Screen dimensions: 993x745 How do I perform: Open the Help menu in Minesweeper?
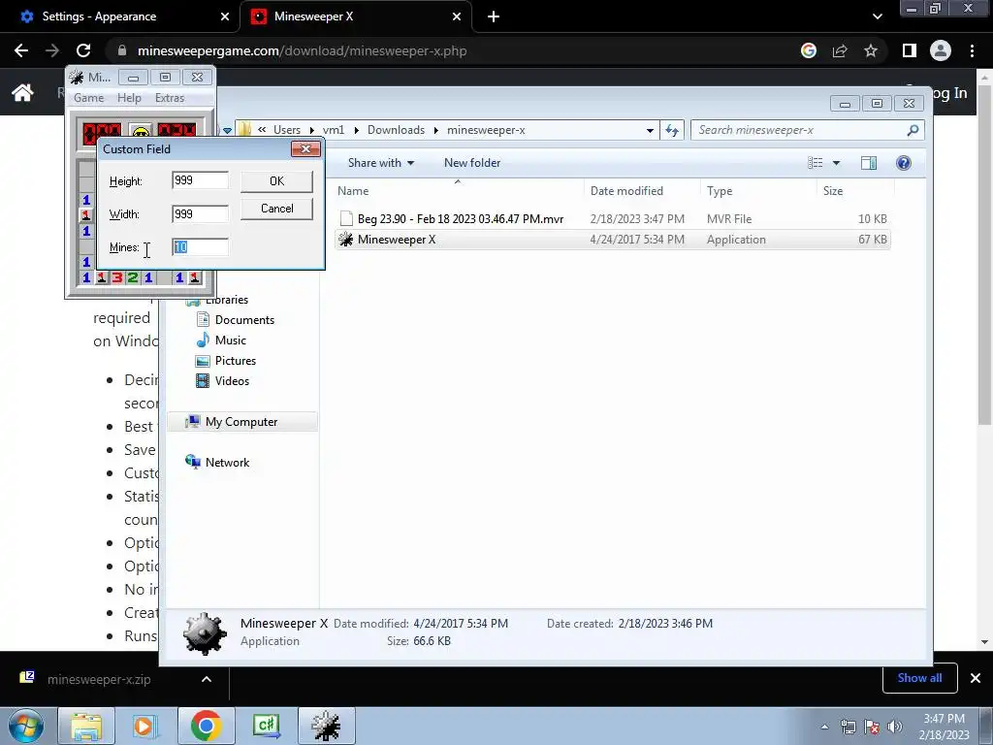(x=129, y=98)
